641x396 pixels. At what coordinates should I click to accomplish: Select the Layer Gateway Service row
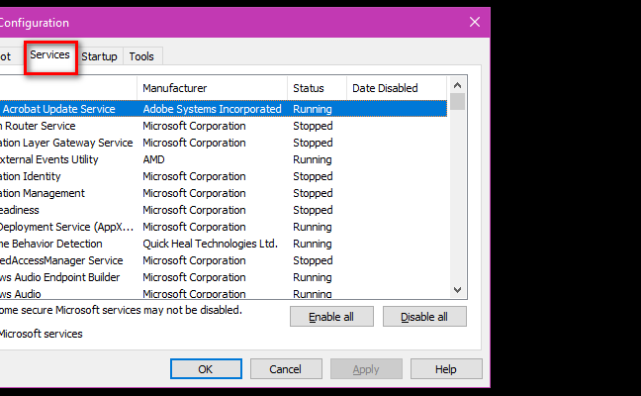[x=224, y=143]
